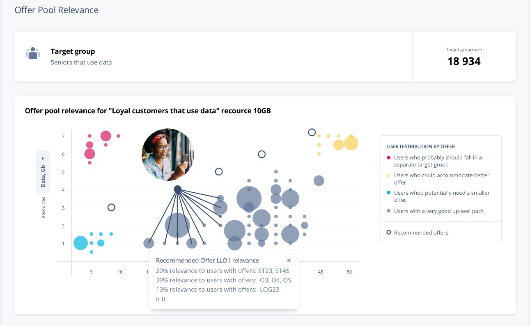
Task: Click the Offer Pool Relevance page title
Action: coord(57,10)
